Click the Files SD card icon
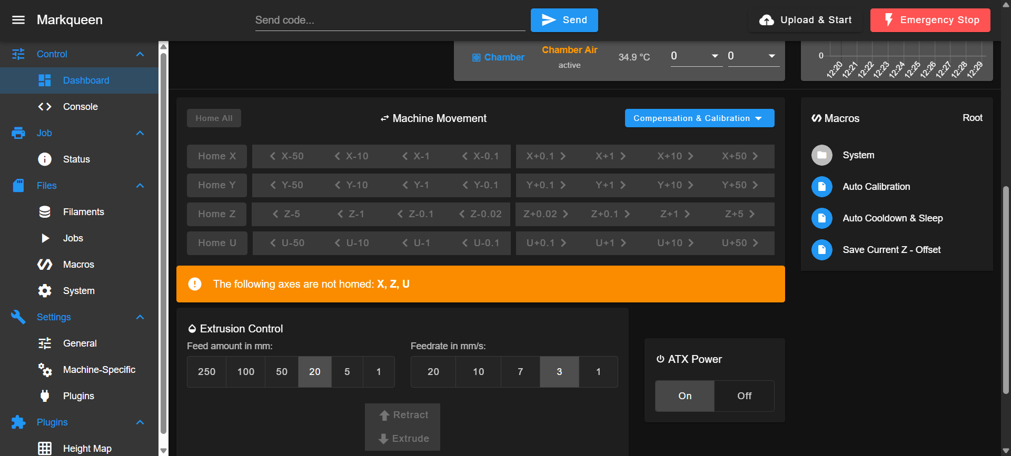The height and width of the screenshot is (456, 1011). pos(18,186)
